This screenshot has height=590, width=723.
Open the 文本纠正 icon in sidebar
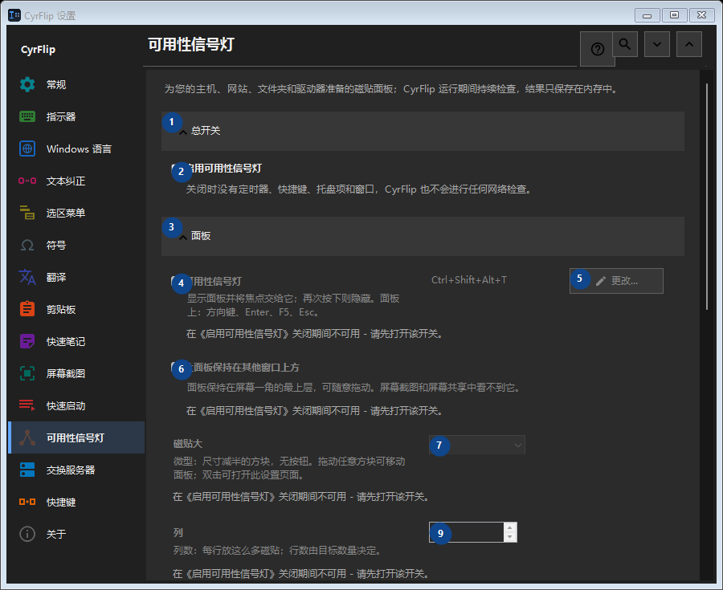click(27, 181)
